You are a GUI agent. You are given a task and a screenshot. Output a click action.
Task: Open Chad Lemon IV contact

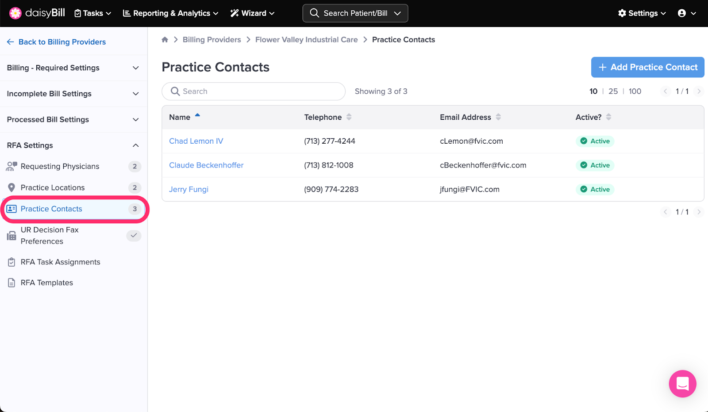pos(196,141)
